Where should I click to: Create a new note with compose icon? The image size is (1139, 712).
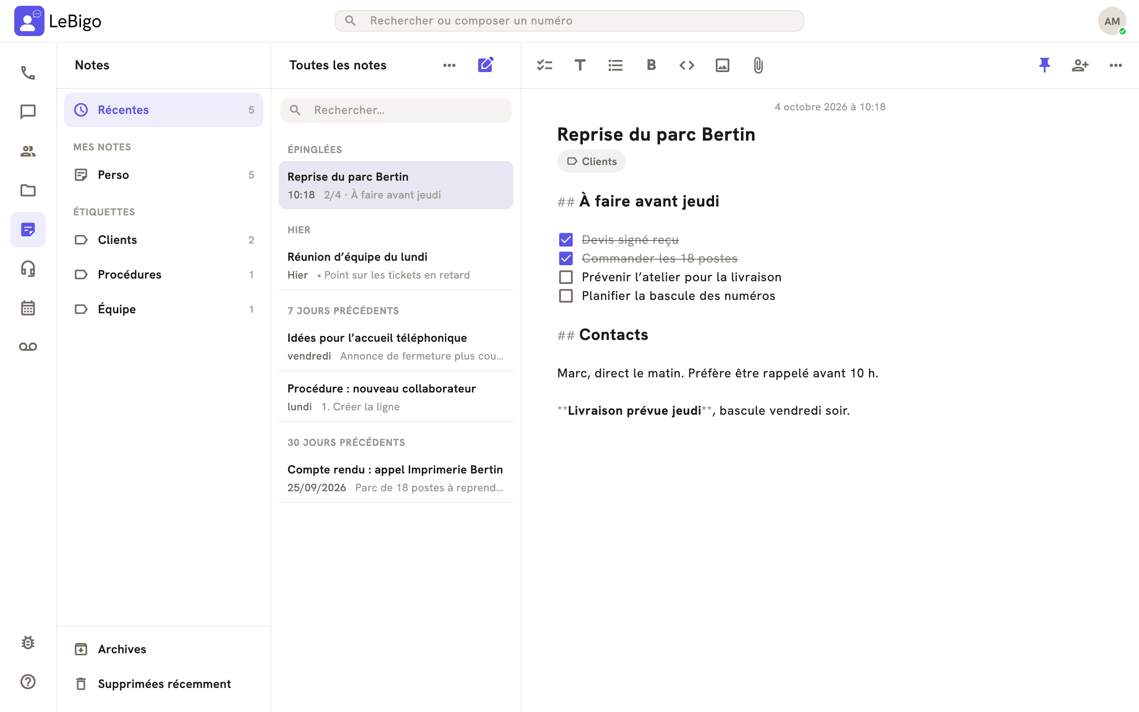tap(485, 65)
